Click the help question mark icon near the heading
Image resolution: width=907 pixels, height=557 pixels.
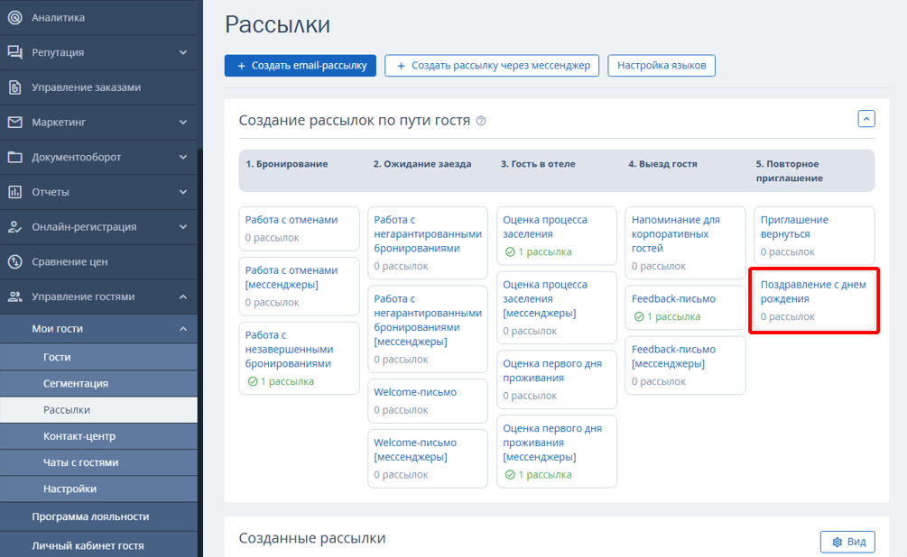click(481, 121)
